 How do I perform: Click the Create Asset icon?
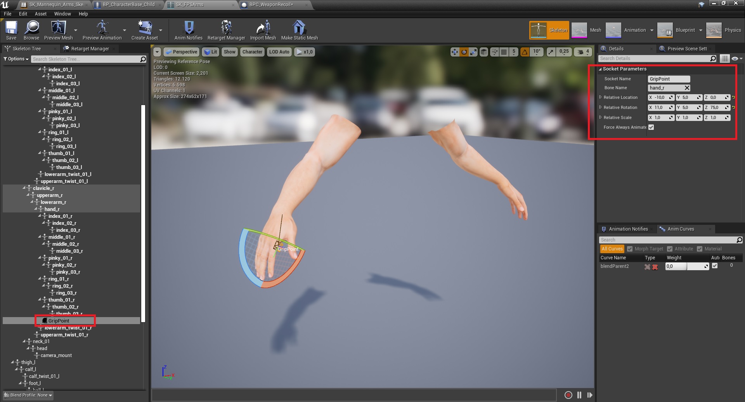pyautogui.click(x=144, y=28)
